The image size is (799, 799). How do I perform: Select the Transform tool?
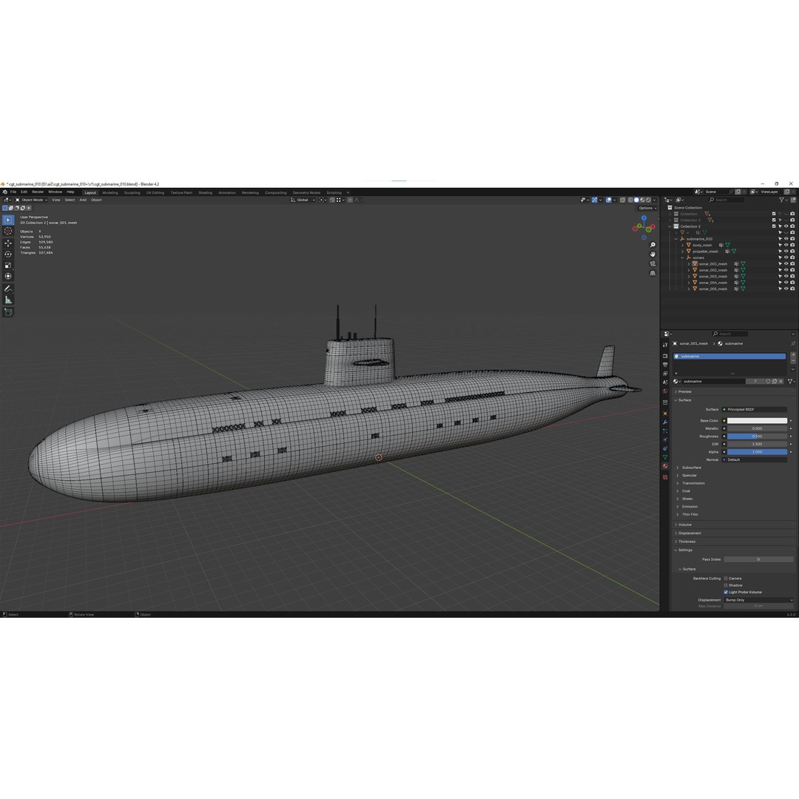(x=8, y=276)
